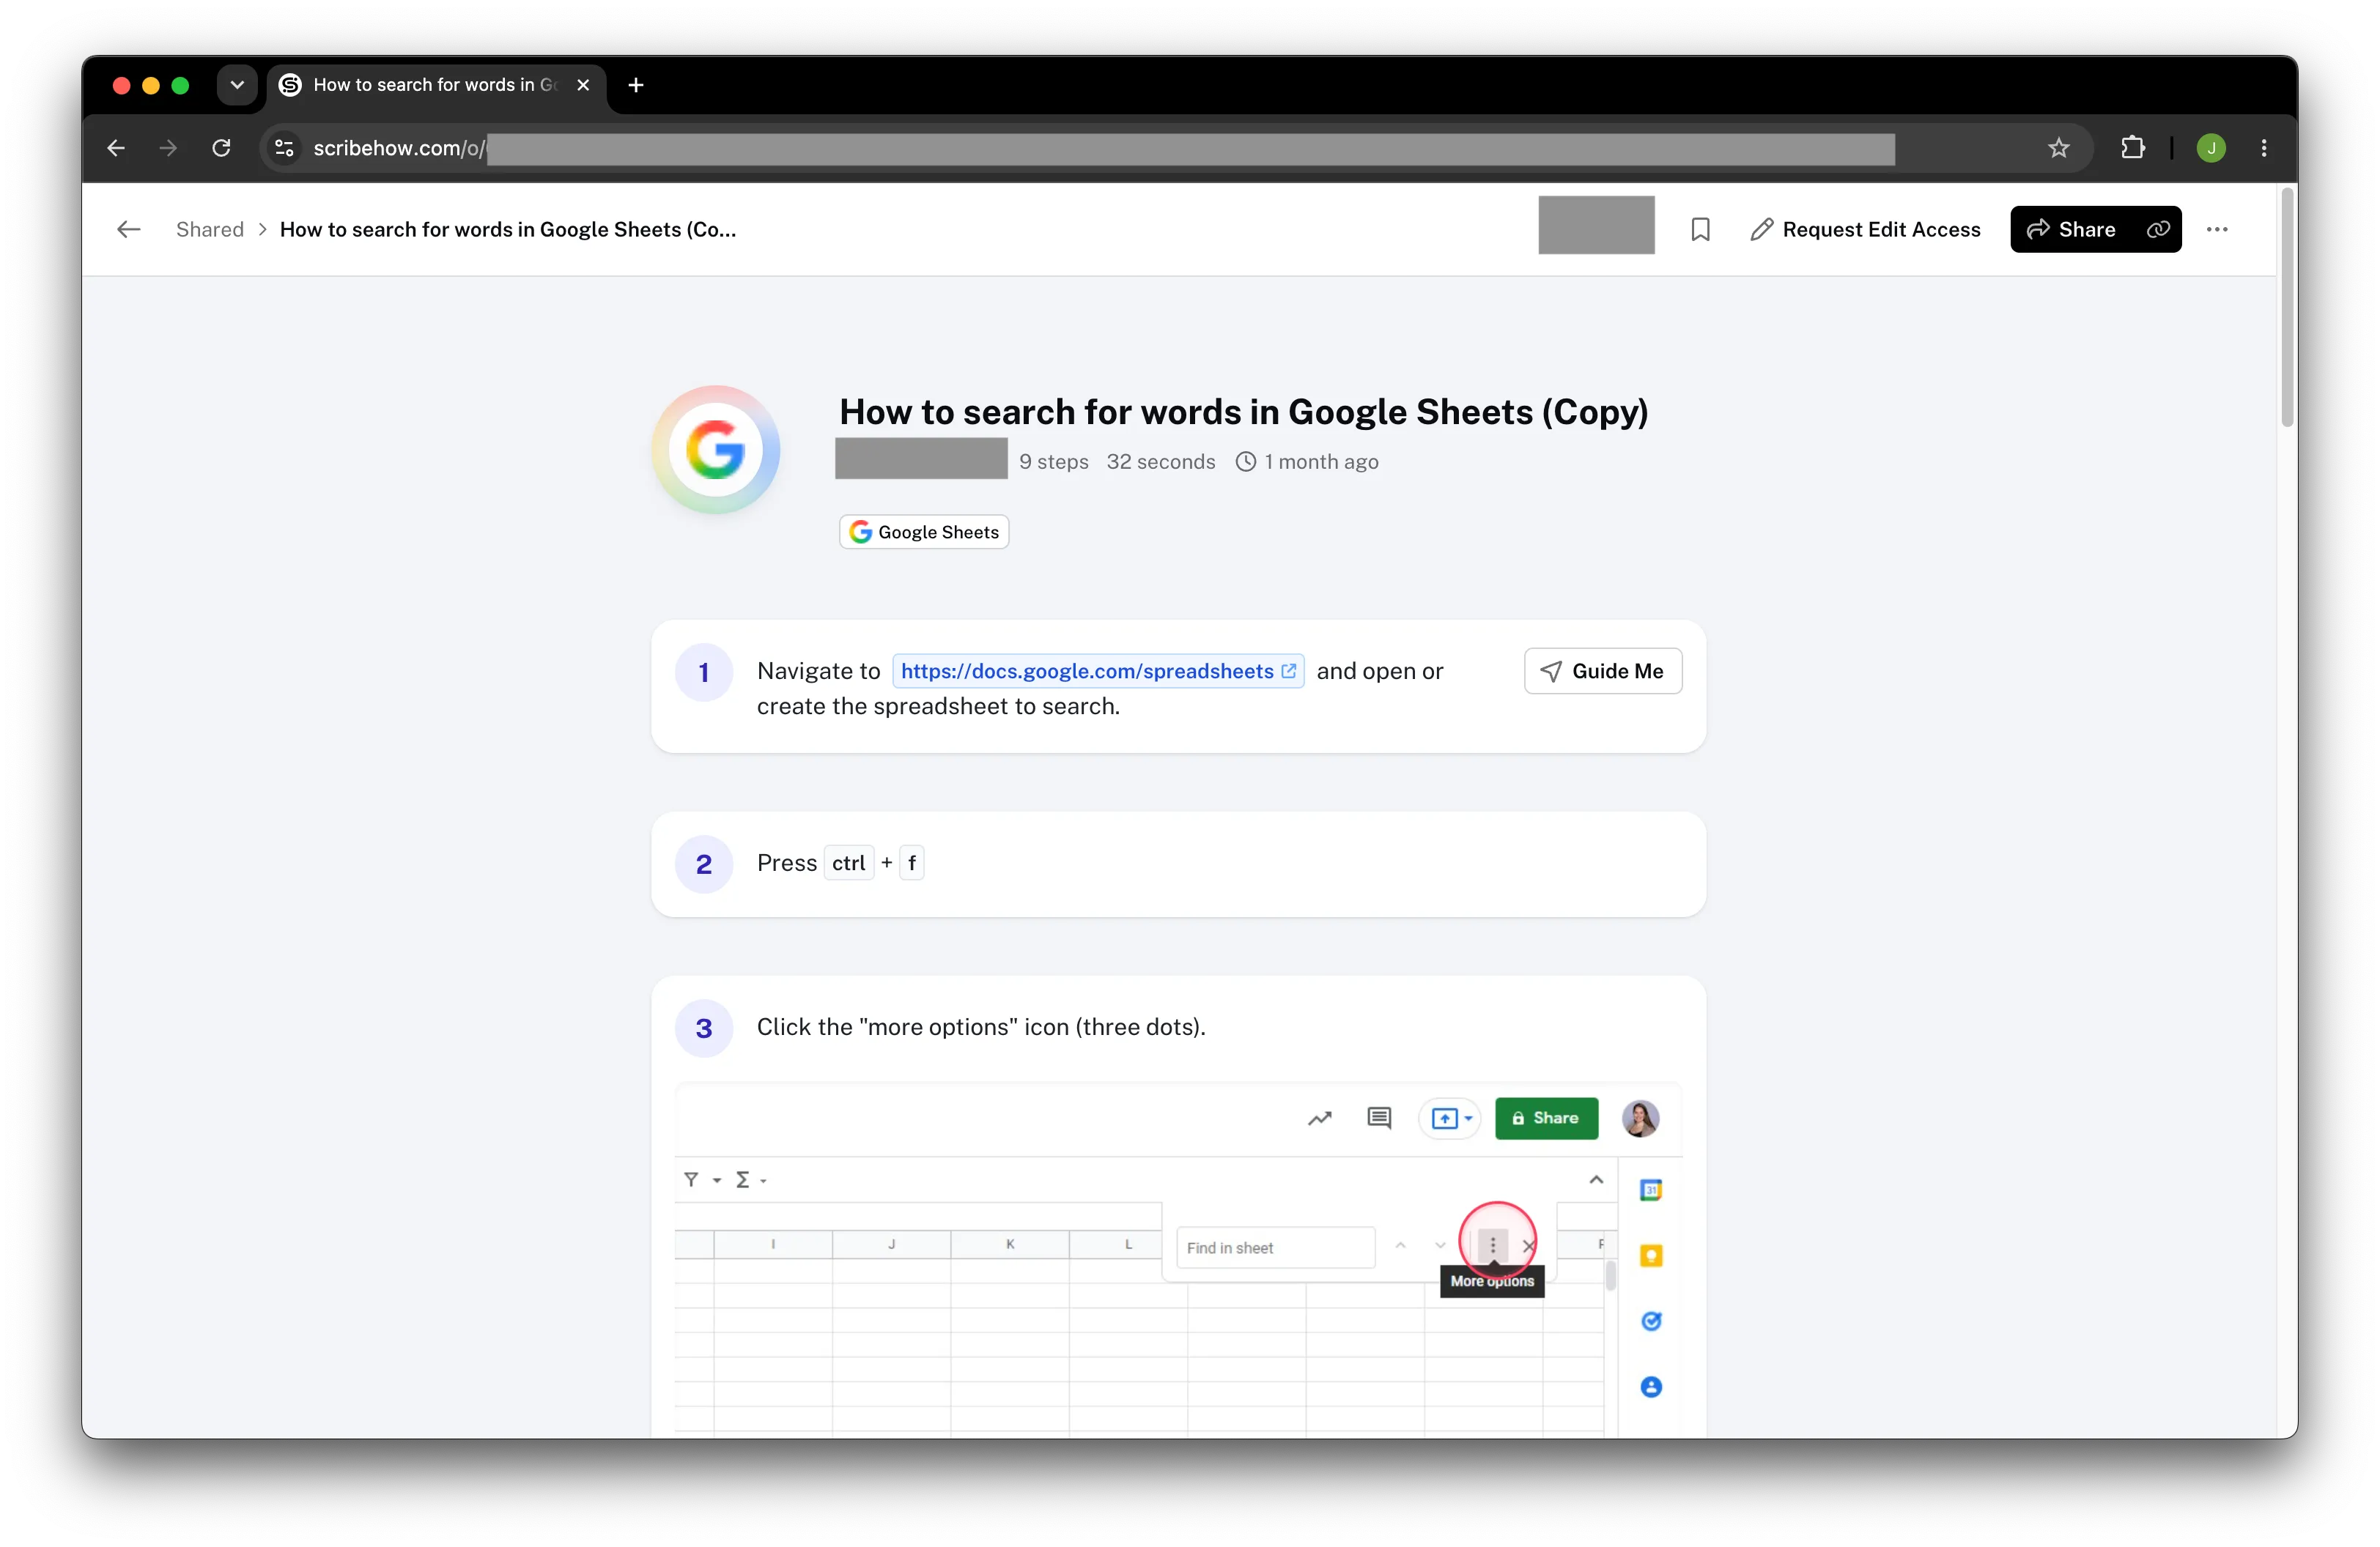Select column J header in the spreadsheet
The image size is (2380, 1547).
tap(891, 1245)
